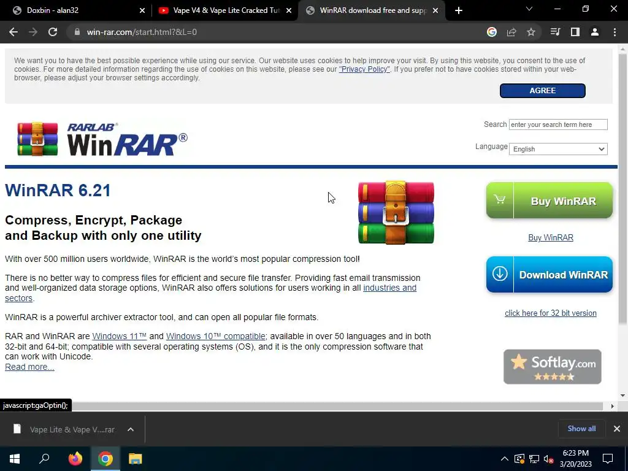
Task: Click the search term input field
Action: pos(558,124)
